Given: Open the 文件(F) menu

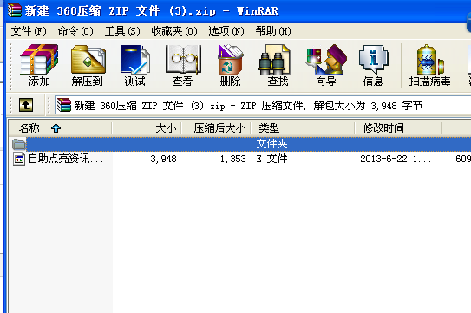Looking at the screenshot, I should coord(29,31).
